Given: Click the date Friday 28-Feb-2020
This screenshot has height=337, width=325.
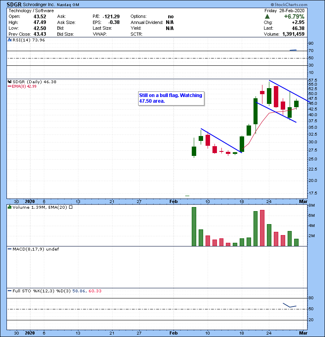Looking at the screenshot, I should pyautogui.click(x=284, y=11).
